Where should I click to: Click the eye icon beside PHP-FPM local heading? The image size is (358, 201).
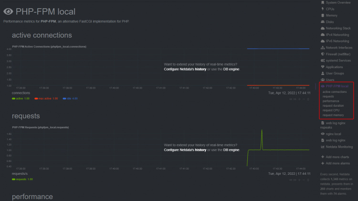(8, 11)
